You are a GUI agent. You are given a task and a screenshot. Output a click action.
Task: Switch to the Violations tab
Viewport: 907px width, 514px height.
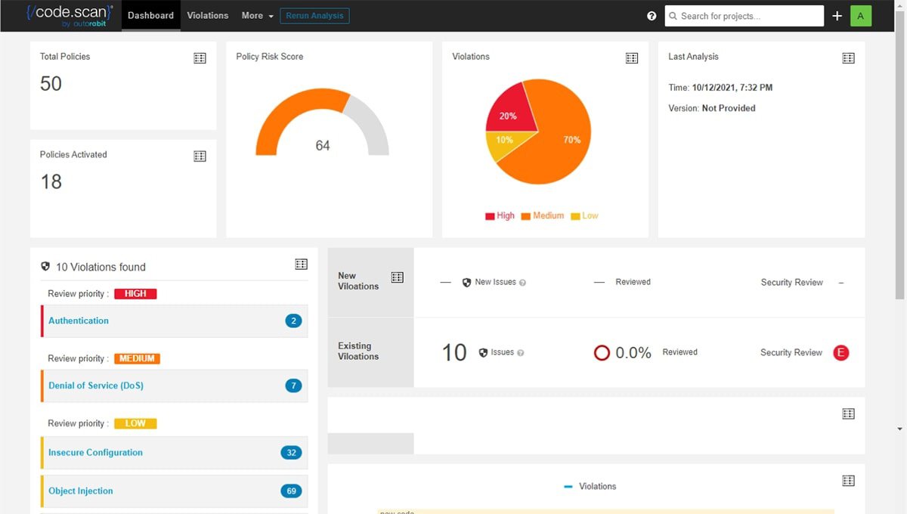[207, 15]
